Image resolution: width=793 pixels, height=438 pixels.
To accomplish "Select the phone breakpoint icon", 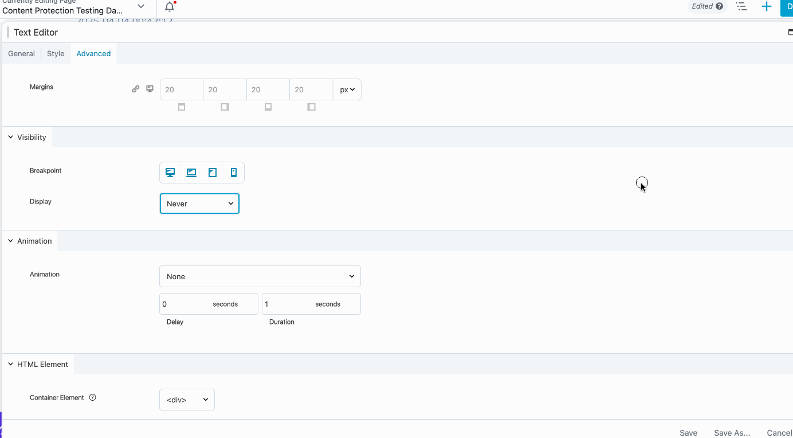I will pyautogui.click(x=234, y=172).
